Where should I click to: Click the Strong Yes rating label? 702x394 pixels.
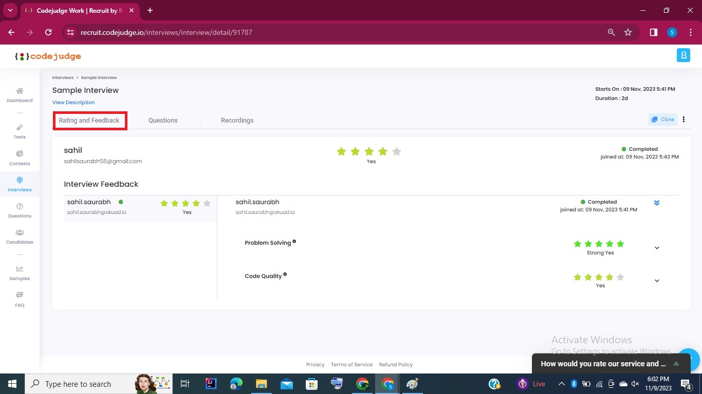click(x=600, y=253)
